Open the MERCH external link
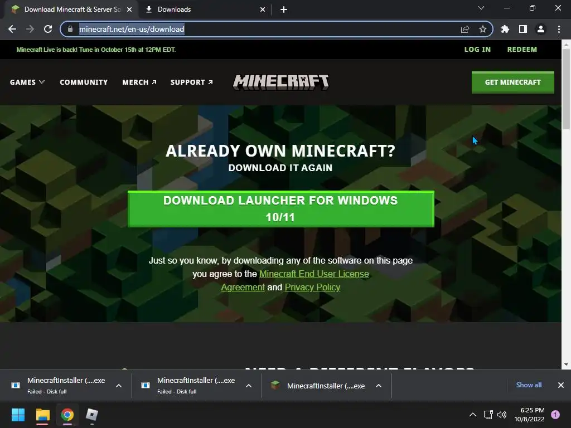571x428 pixels. click(x=139, y=82)
